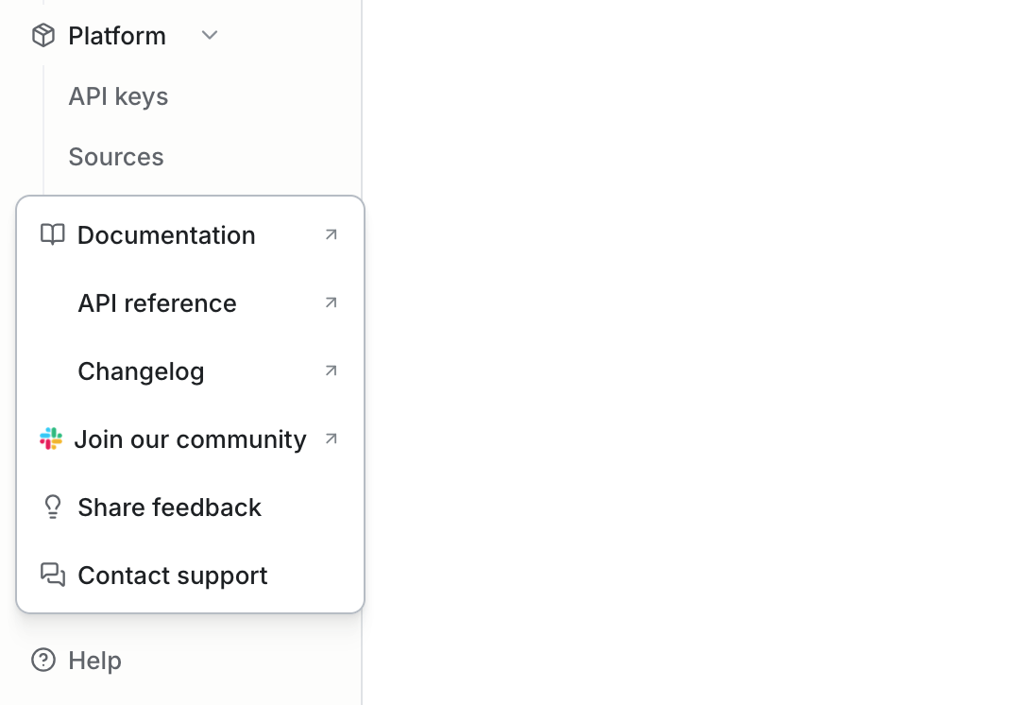Click the lightbulb icon beside Share feedback
1020x705 pixels.
(52, 507)
